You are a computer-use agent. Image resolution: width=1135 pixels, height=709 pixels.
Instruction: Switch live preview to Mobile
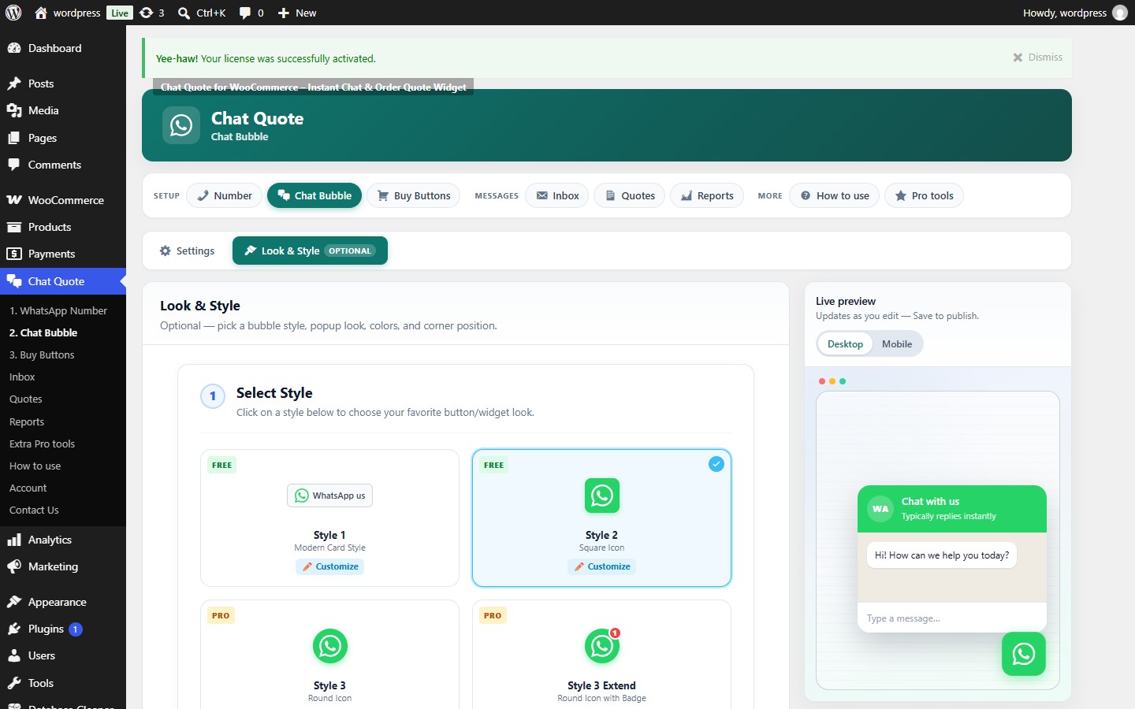click(x=897, y=344)
